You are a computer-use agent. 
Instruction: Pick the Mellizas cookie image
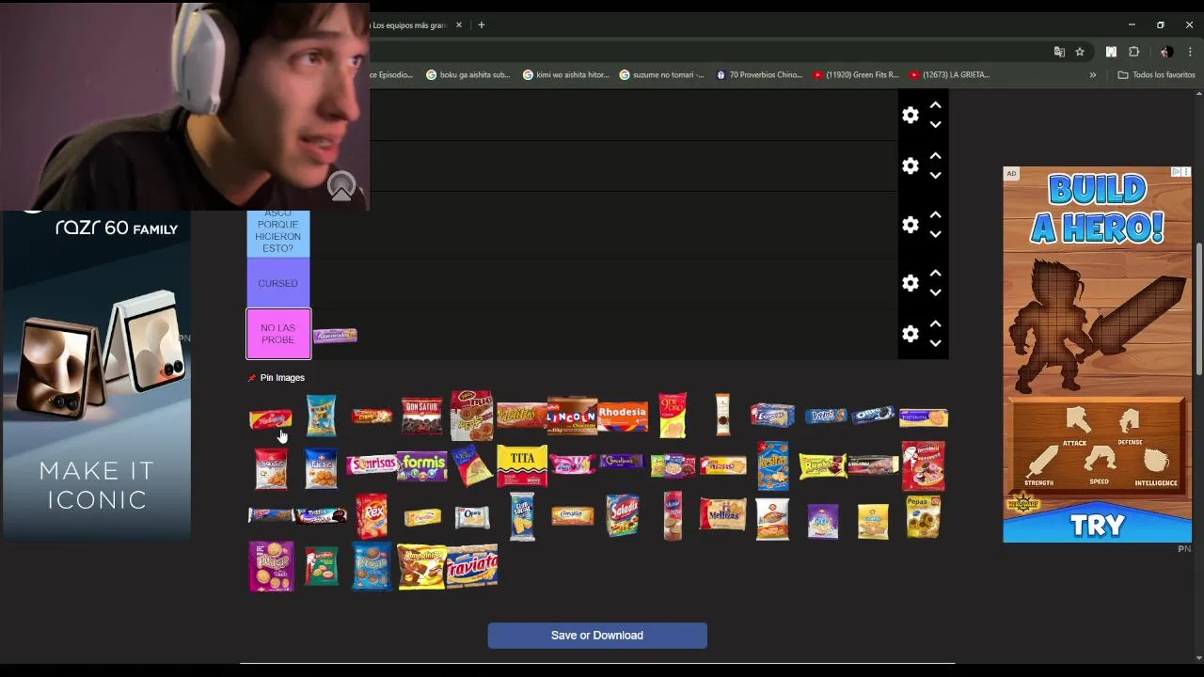(722, 515)
